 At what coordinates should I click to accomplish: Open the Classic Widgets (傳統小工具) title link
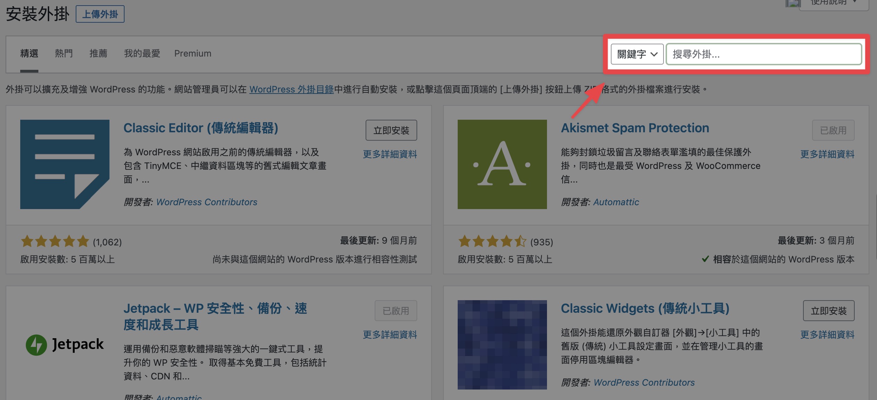click(x=645, y=309)
